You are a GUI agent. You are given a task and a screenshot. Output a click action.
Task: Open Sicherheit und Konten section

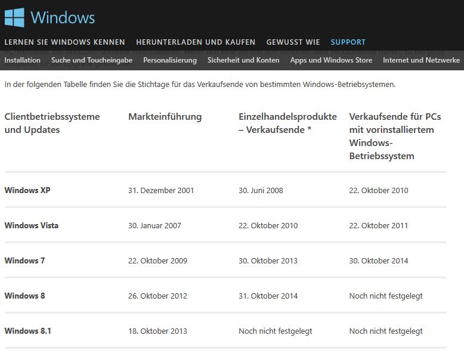(243, 60)
